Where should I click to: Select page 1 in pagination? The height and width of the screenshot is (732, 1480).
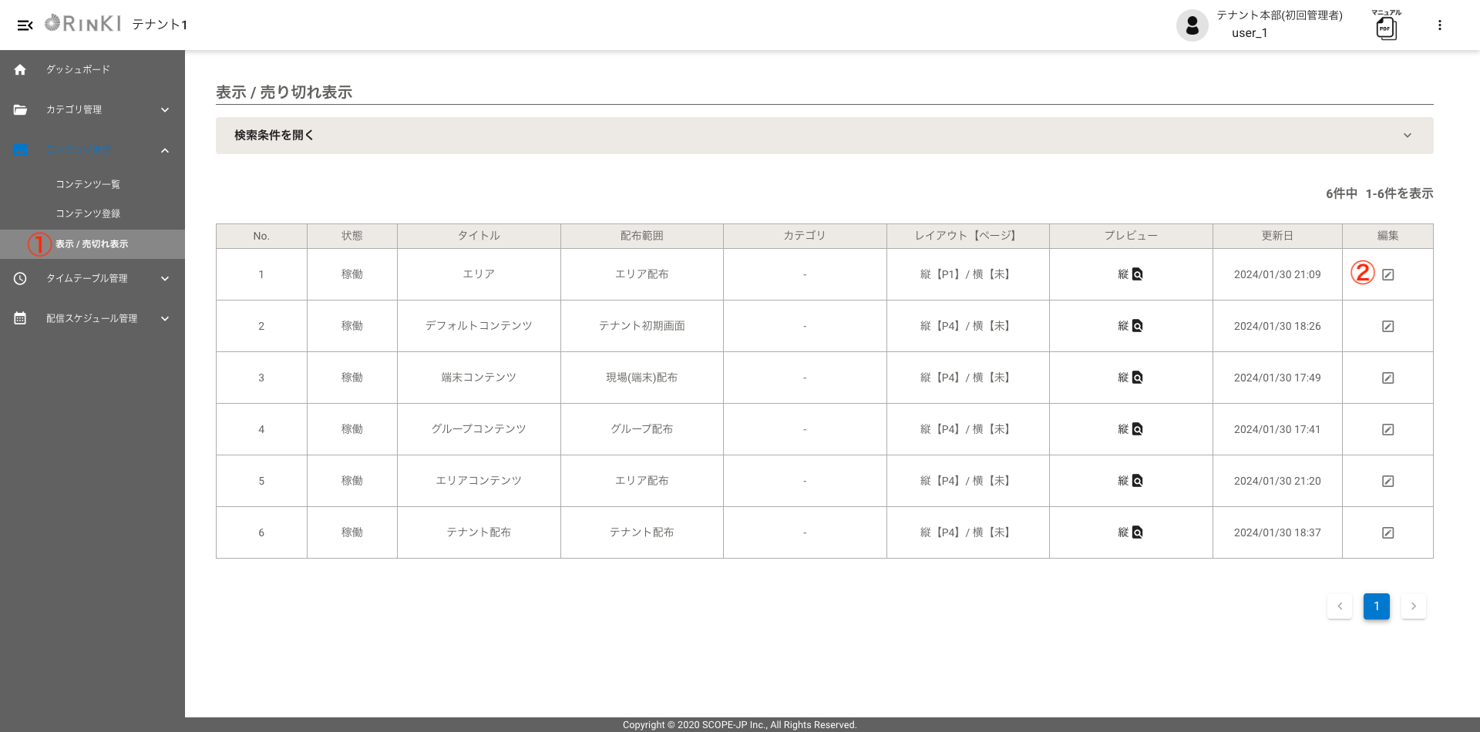[1376, 606]
